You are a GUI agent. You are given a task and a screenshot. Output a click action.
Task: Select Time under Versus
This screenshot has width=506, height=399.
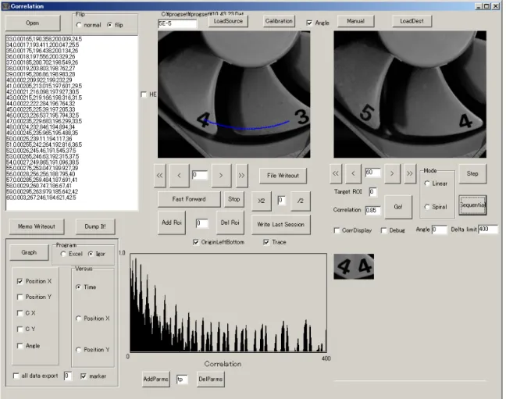click(78, 287)
